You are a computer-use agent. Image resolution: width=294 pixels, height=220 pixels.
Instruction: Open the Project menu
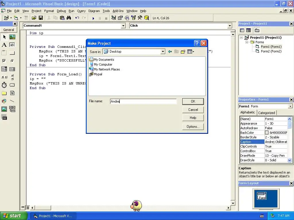point(36,11)
